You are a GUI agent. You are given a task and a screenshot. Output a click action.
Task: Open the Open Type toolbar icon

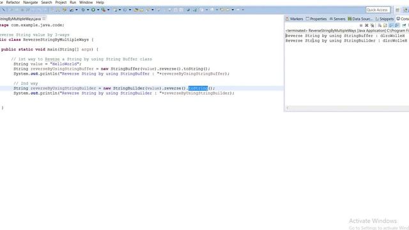pos(136,10)
